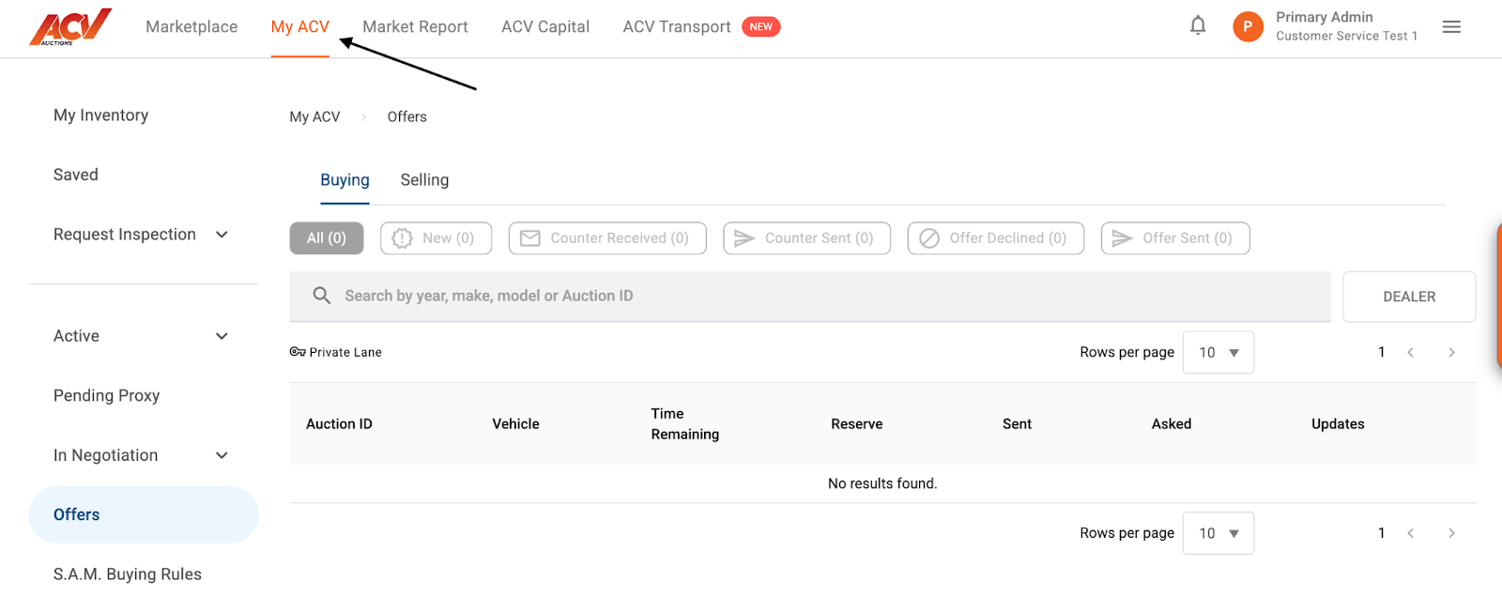Switch to the Buying tab
This screenshot has height=612, width=1502.
click(345, 180)
